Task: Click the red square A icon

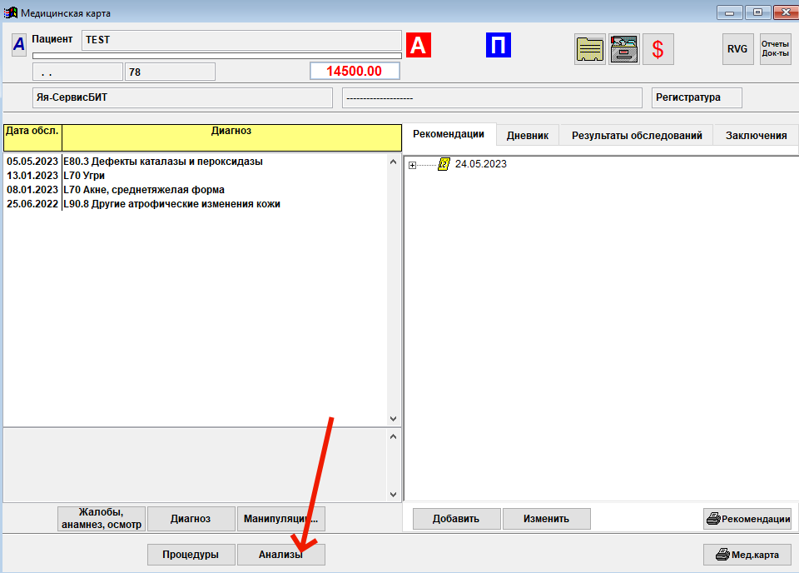Action: pyautogui.click(x=418, y=45)
